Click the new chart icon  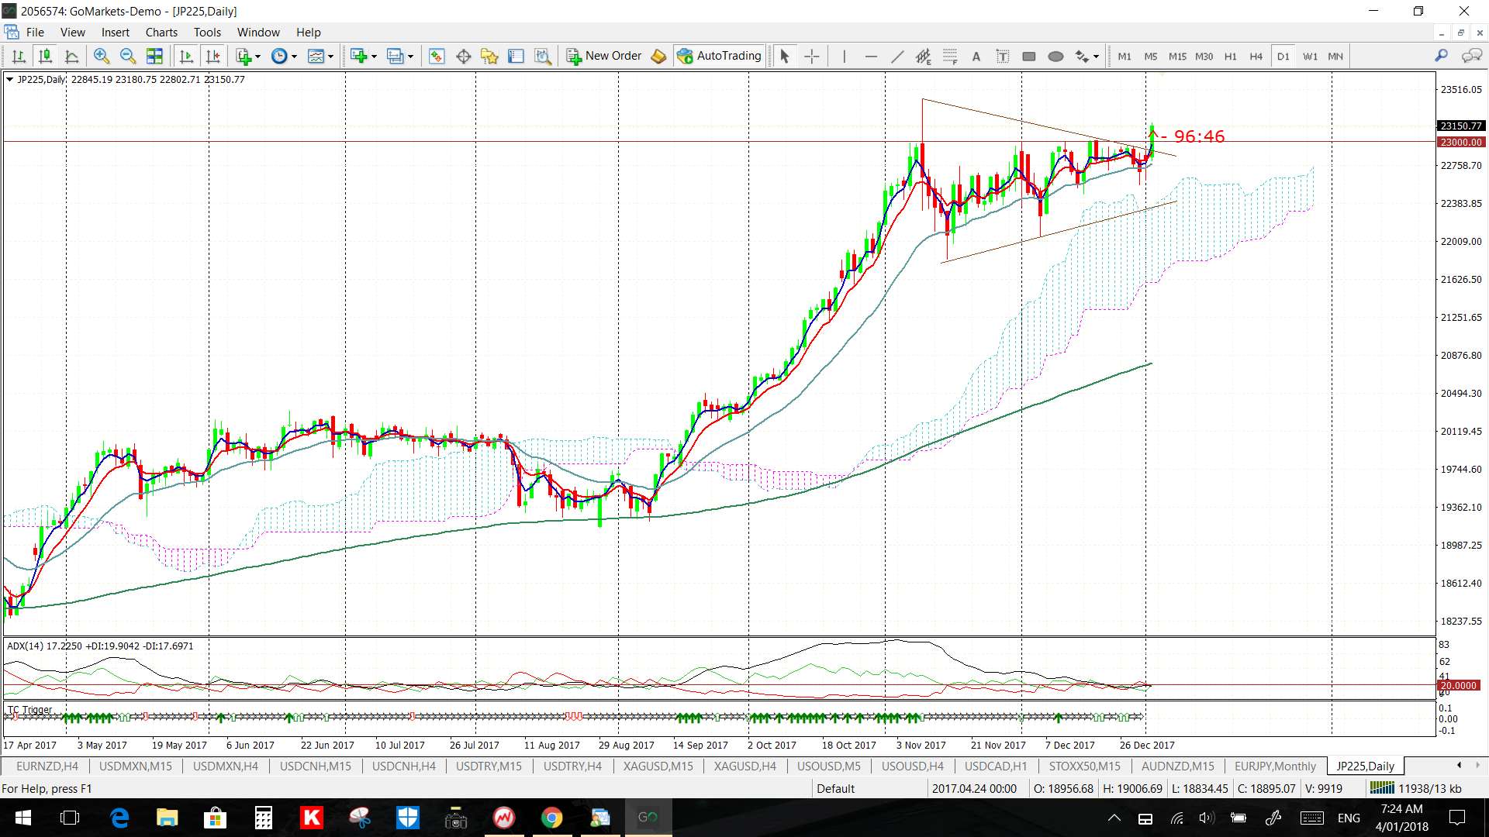click(358, 56)
